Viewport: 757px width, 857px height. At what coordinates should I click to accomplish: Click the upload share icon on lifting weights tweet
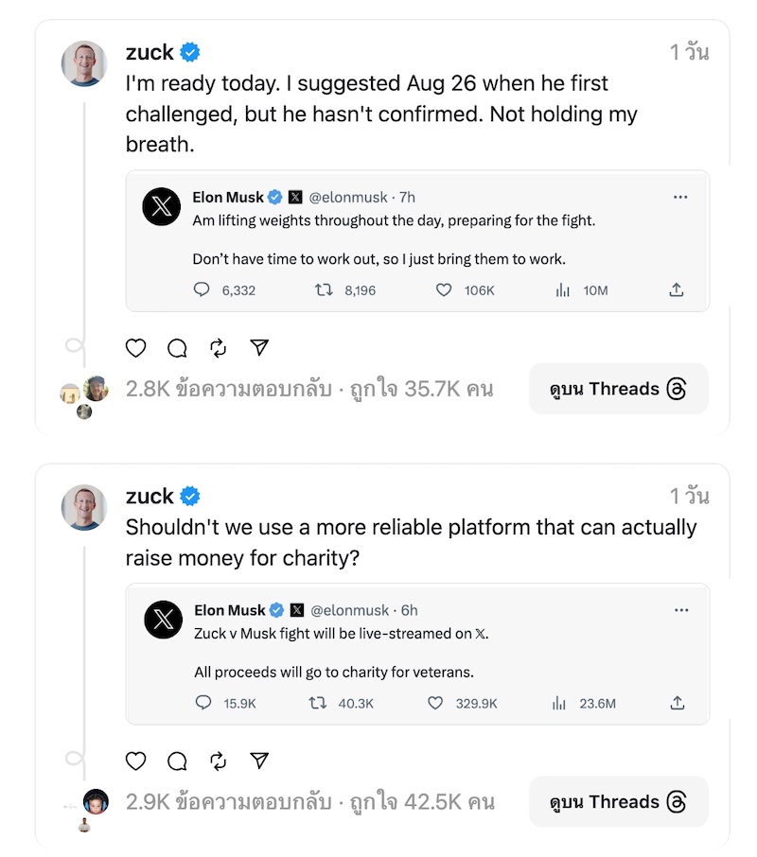(x=677, y=290)
